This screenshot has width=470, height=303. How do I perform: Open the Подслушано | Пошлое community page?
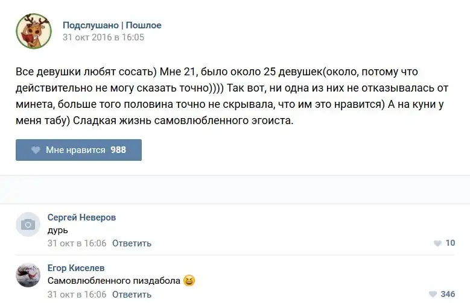112,25
